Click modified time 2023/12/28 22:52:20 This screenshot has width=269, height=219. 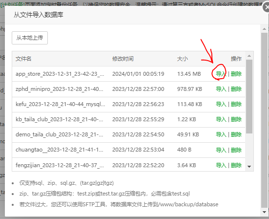(x=138, y=165)
